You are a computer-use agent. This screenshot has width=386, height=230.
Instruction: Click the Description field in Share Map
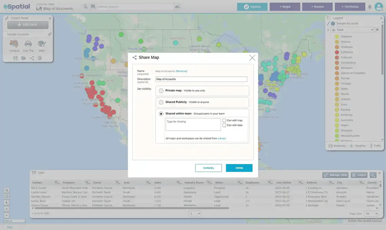coord(201,79)
